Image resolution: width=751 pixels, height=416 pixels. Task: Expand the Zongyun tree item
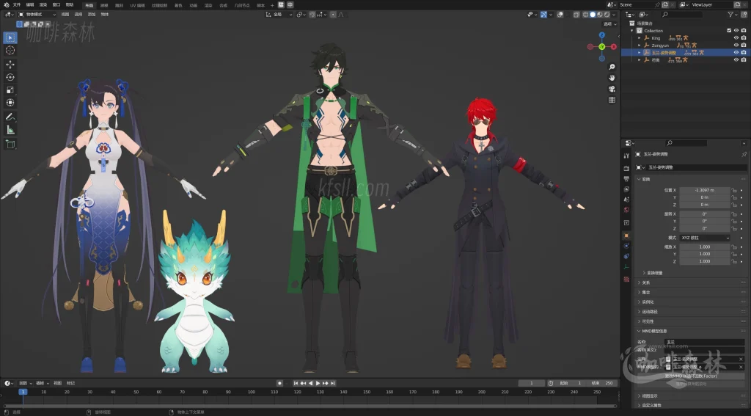(639, 45)
